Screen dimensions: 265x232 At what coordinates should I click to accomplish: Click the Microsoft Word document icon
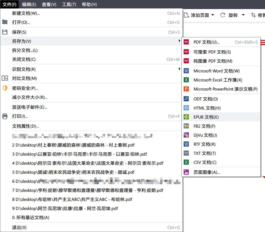186,71
